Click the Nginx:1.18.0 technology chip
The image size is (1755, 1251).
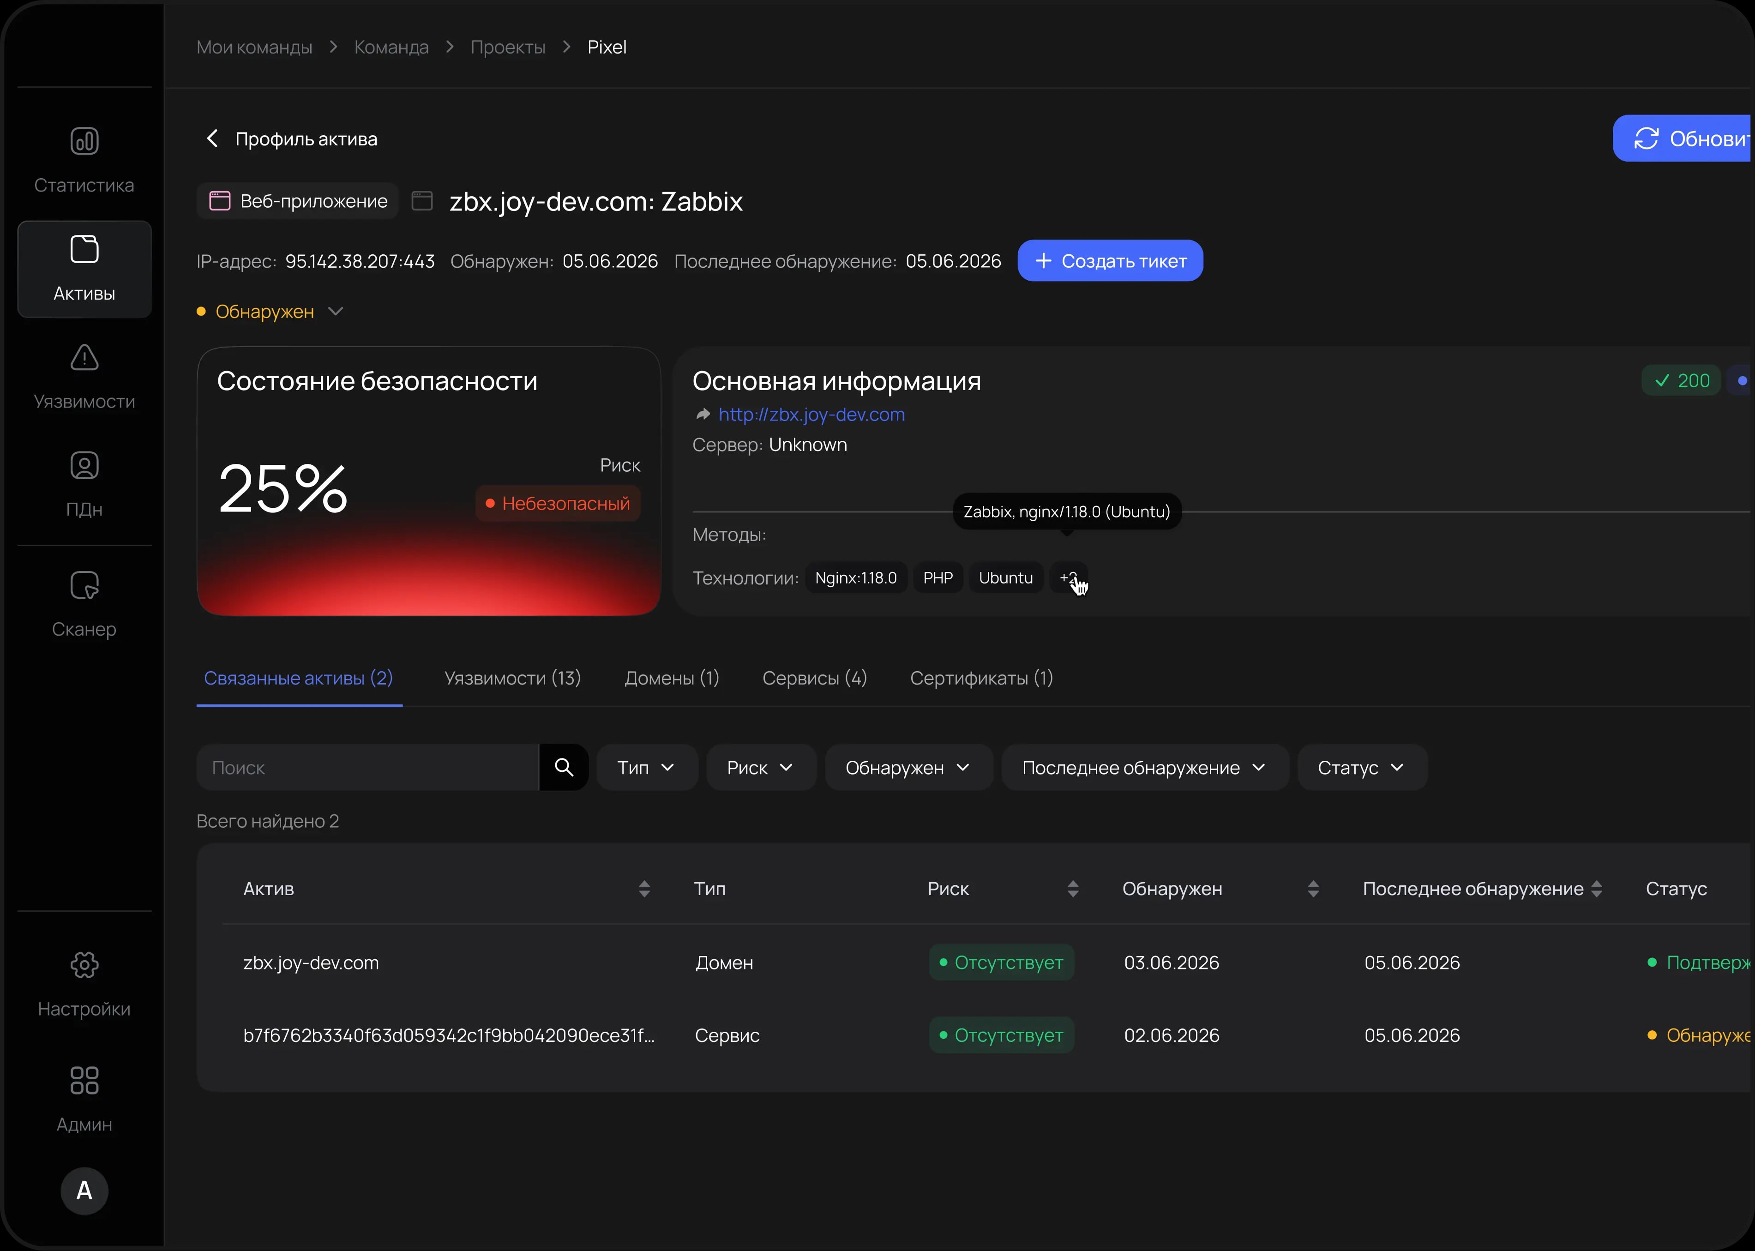pyautogui.click(x=855, y=578)
